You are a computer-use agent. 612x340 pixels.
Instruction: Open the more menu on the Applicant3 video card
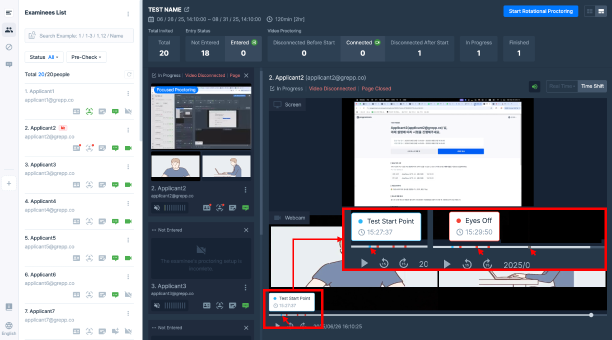245,287
